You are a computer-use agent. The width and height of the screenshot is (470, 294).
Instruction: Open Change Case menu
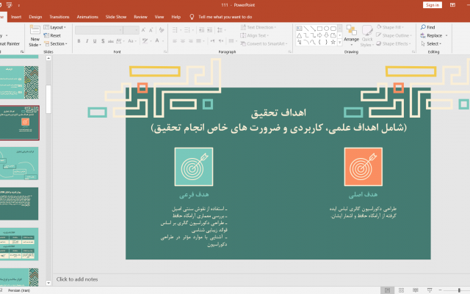[132, 41]
